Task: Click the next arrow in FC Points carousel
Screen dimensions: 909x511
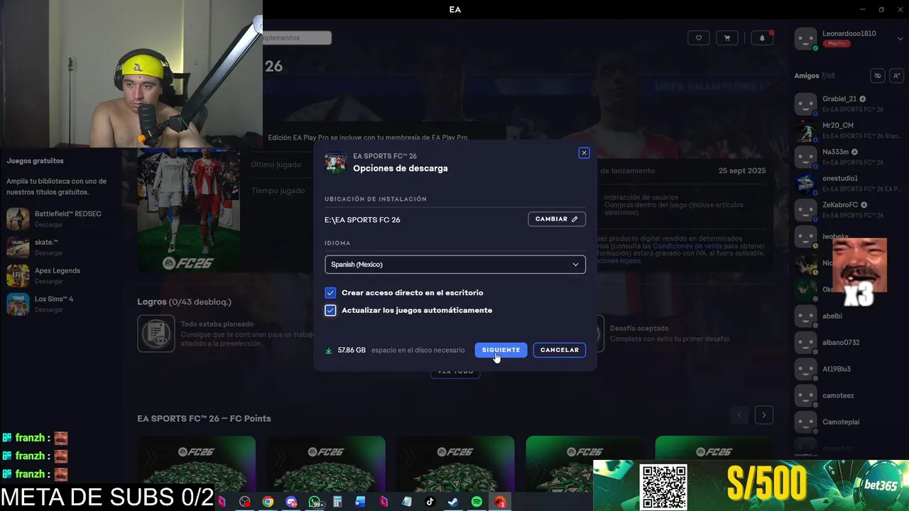Action: [x=764, y=415]
